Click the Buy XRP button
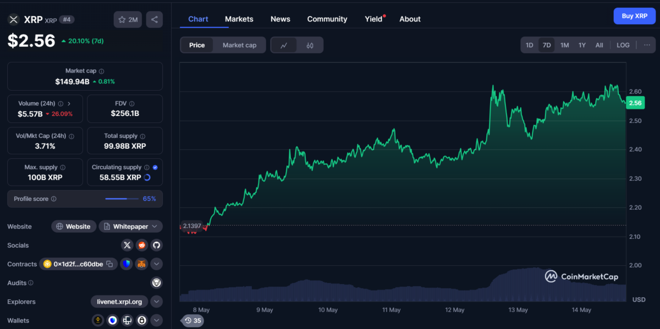The height and width of the screenshot is (329, 660). pyautogui.click(x=634, y=16)
